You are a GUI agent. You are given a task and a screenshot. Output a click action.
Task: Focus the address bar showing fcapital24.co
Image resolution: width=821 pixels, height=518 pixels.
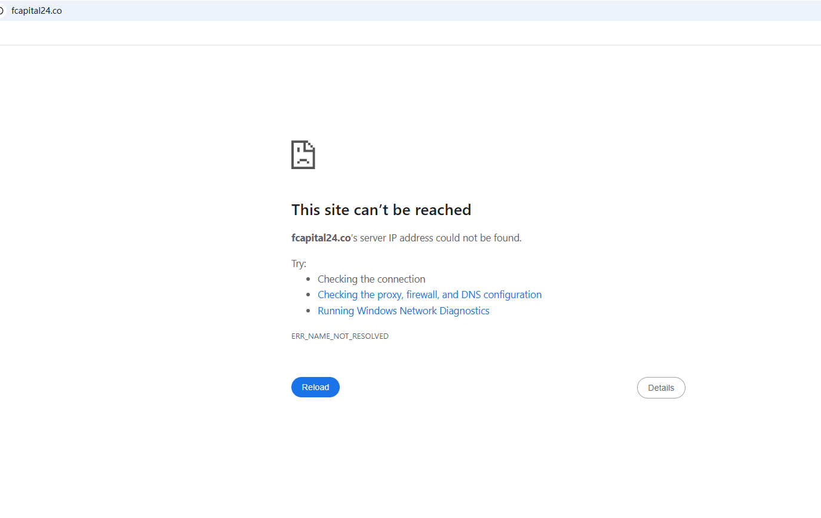(x=36, y=11)
